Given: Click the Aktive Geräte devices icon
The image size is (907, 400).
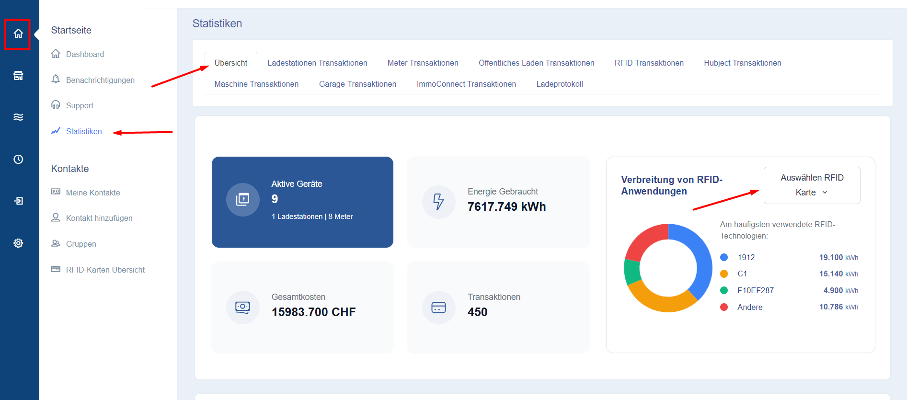Looking at the screenshot, I should (x=243, y=200).
